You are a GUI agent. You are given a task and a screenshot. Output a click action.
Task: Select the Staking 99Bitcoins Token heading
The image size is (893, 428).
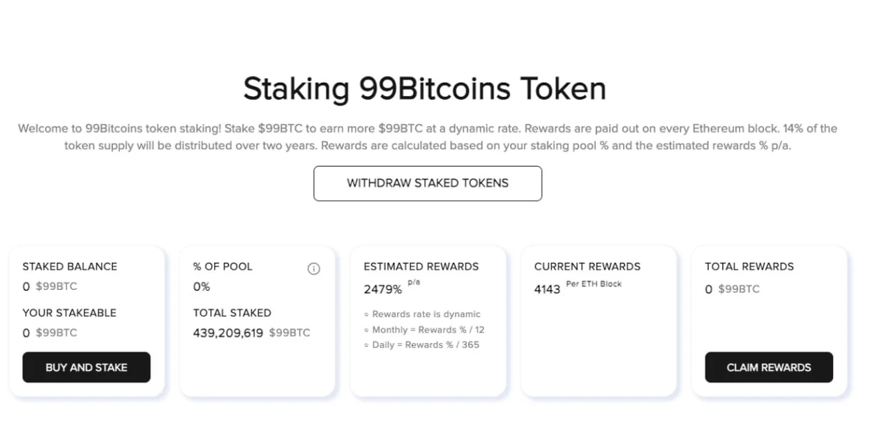click(x=424, y=89)
